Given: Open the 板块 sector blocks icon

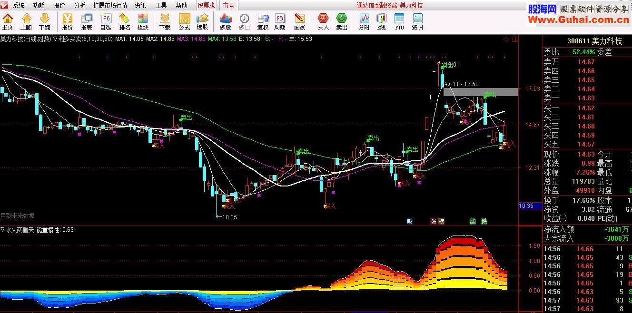Looking at the screenshot, I should [x=143, y=22].
